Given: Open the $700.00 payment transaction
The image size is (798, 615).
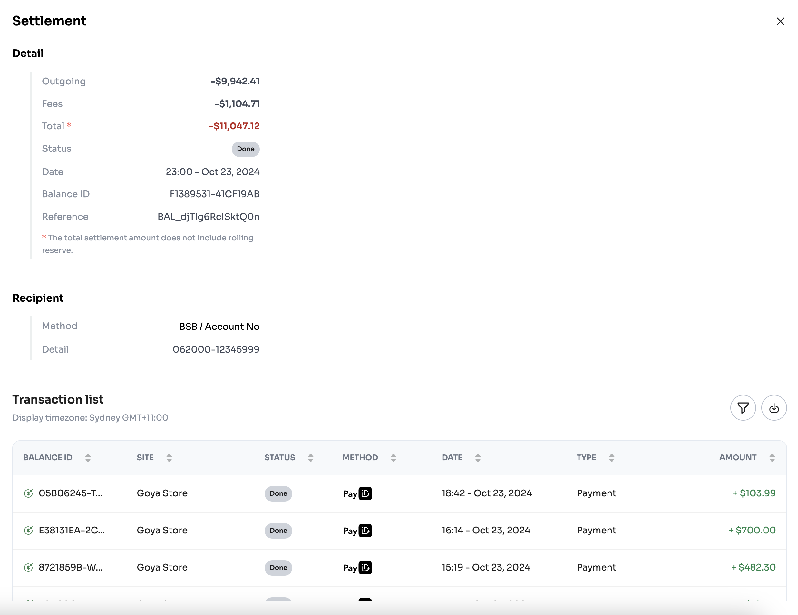Looking at the screenshot, I should 752,530.
